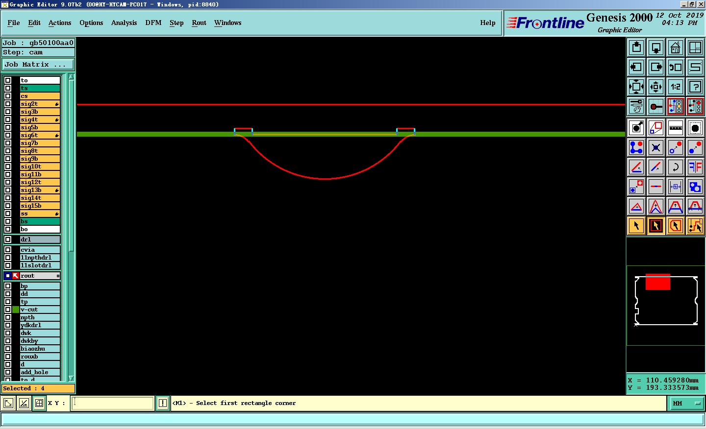
Task: Toggle display checkbox for layer cs
Action: pyautogui.click(x=8, y=96)
